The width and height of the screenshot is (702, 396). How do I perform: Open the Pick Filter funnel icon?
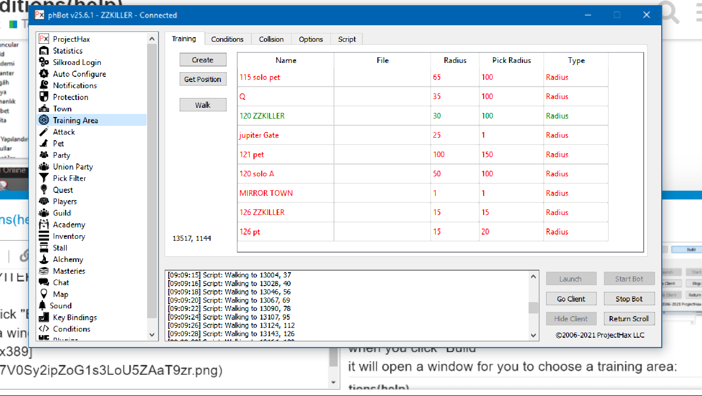click(44, 178)
